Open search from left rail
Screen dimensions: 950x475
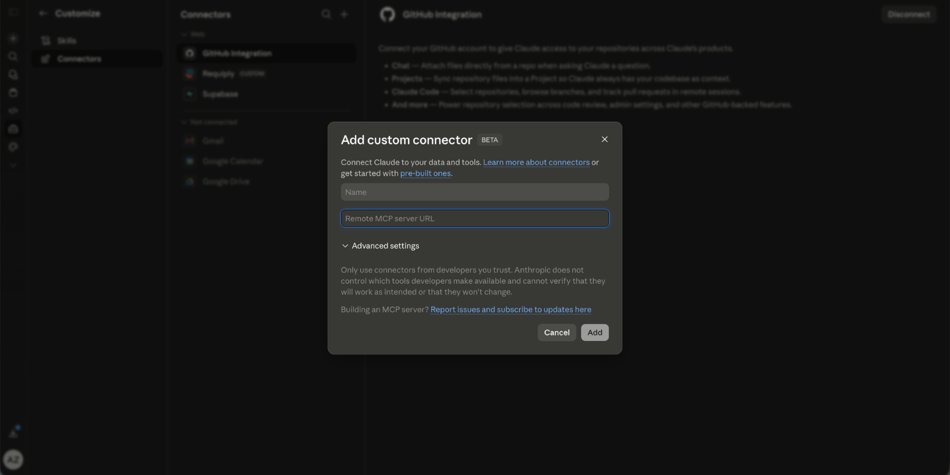tap(13, 56)
